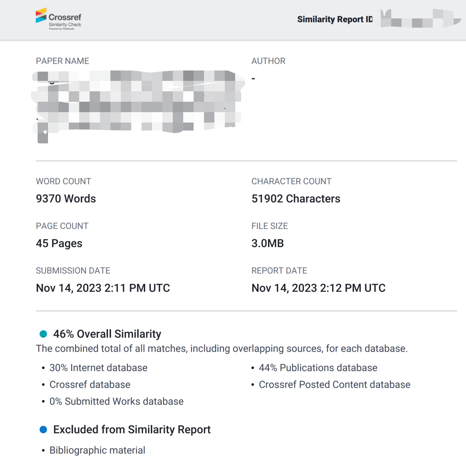Click the 51902 Characters value
Image resolution: width=466 pixels, height=465 pixels.
click(x=296, y=199)
